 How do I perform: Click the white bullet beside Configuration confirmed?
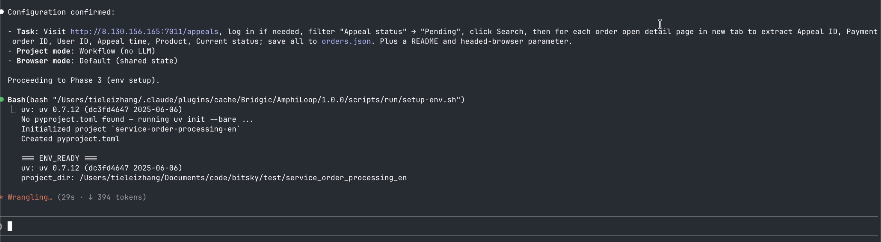coord(2,12)
